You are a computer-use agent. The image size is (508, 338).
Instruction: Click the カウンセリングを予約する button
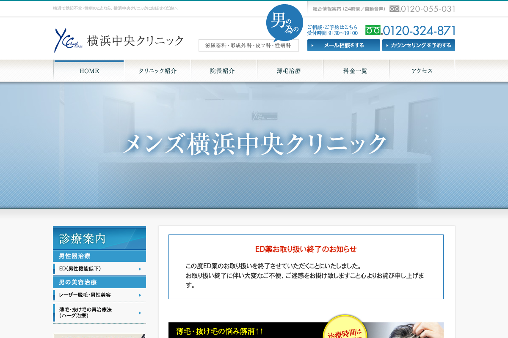(x=418, y=45)
